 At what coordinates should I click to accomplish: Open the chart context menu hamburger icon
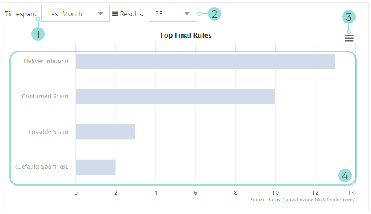[x=349, y=38]
